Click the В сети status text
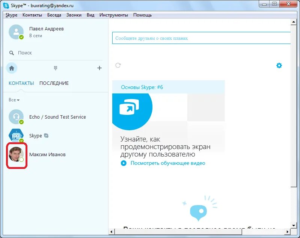 point(36,36)
